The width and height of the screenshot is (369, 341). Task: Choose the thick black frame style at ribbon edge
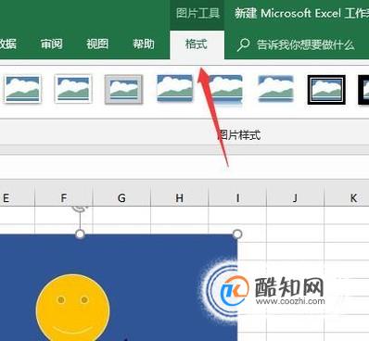coord(363,89)
